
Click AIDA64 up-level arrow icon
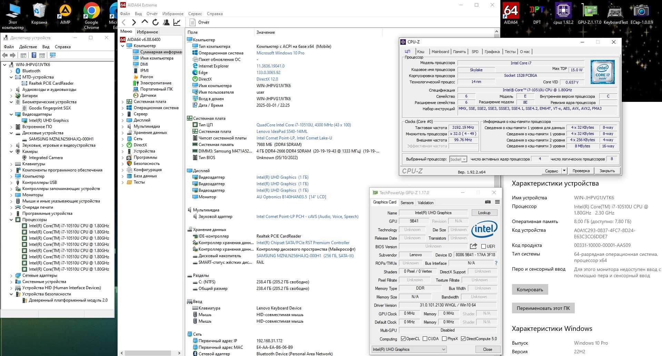point(145,22)
